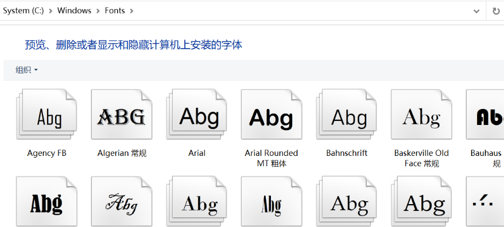Go to Windows folder in address path
This screenshot has height=227, width=504.
point(74,10)
